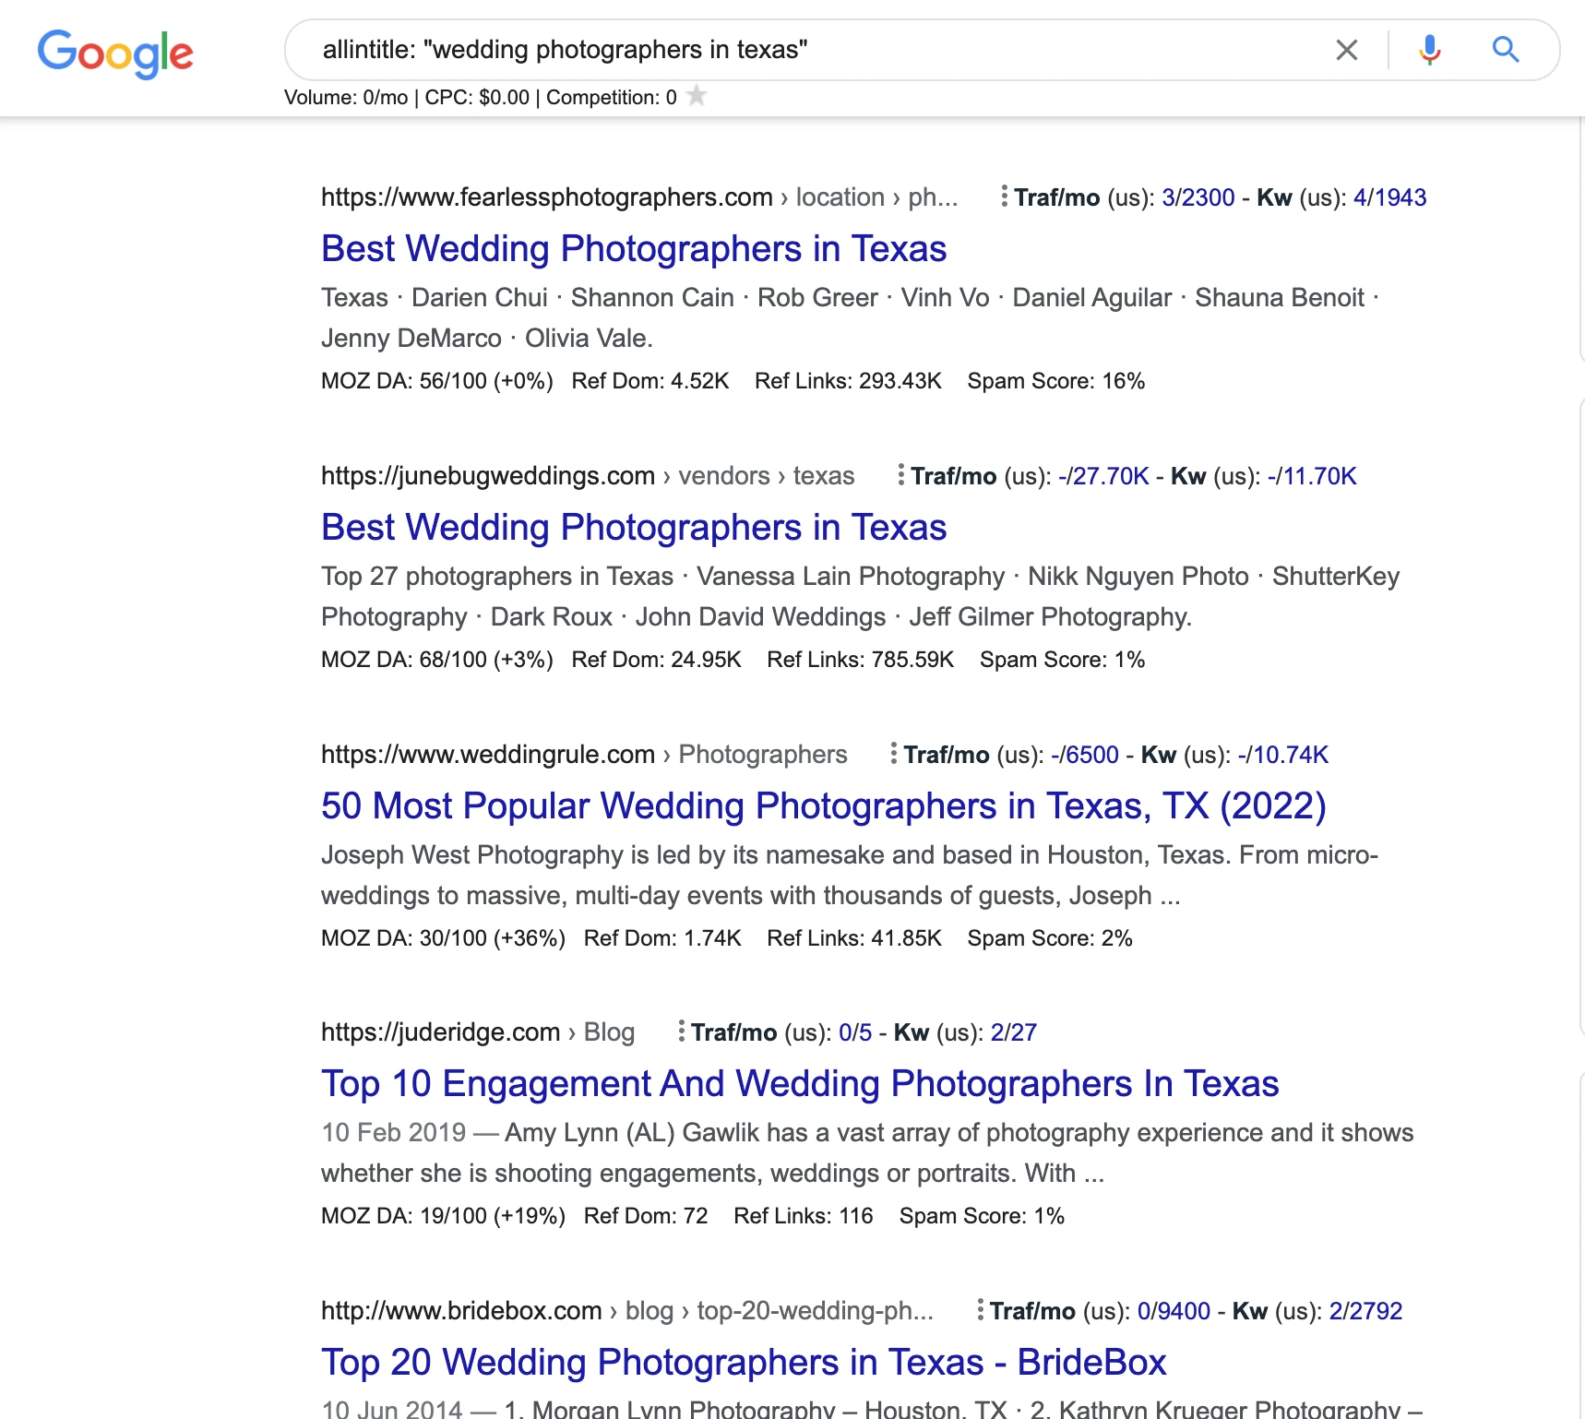Click weddingrule.com Photographers URL
Viewport: 1585px width, 1419px height.
pyautogui.click(x=584, y=755)
